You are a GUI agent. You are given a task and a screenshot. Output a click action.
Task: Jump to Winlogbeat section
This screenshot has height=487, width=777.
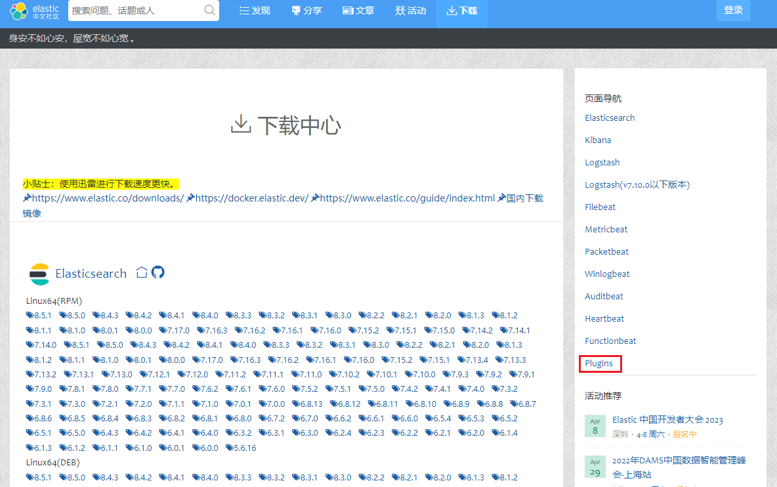[607, 274]
